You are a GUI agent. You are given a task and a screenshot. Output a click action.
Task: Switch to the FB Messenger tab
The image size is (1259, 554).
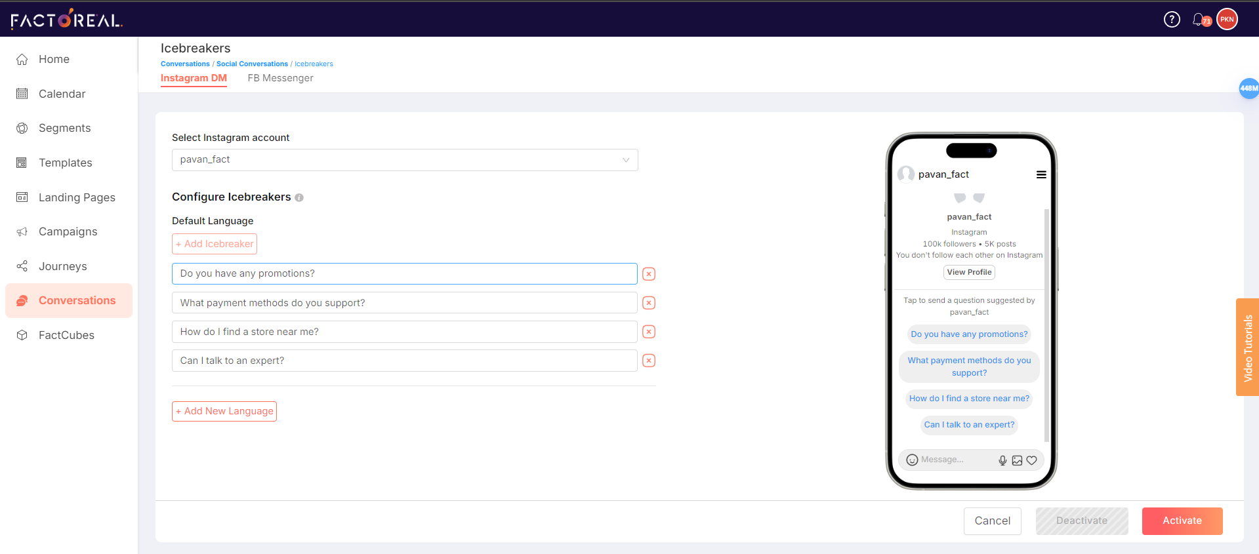(x=280, y=78)
